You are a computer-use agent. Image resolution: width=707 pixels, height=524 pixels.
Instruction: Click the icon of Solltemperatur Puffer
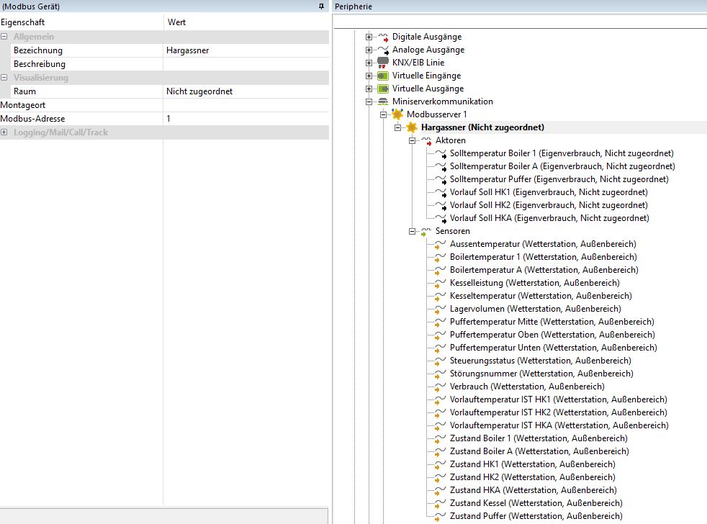[441, 179]
